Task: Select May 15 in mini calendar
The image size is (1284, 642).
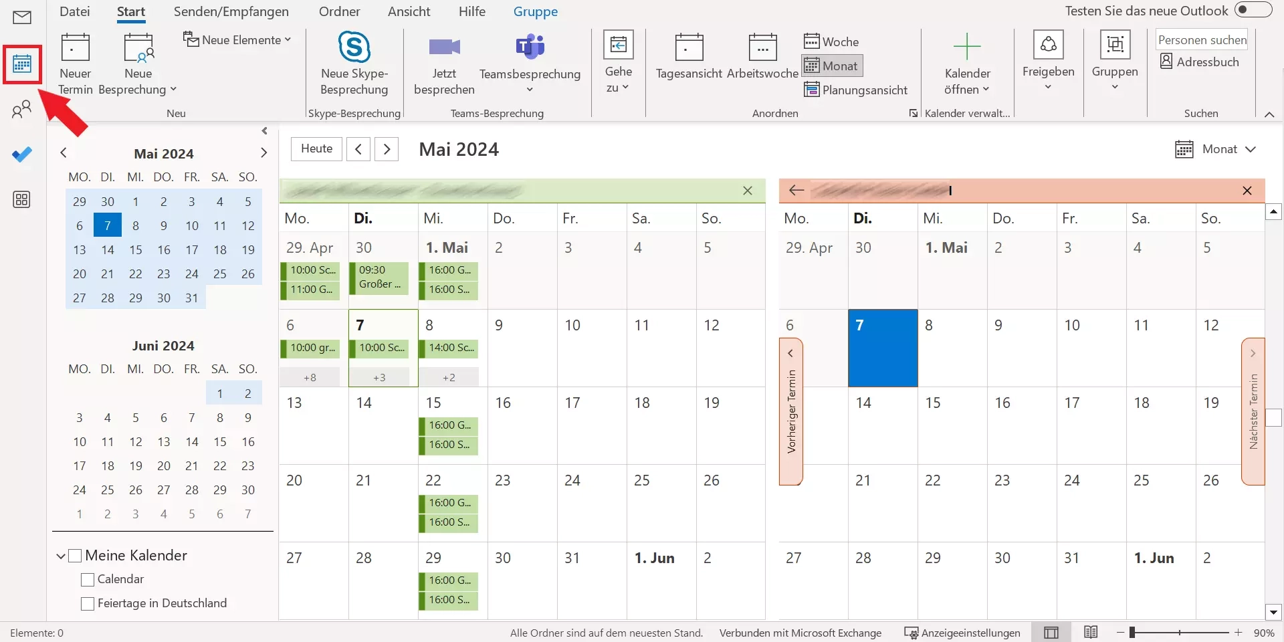Action: click(136, 250)
